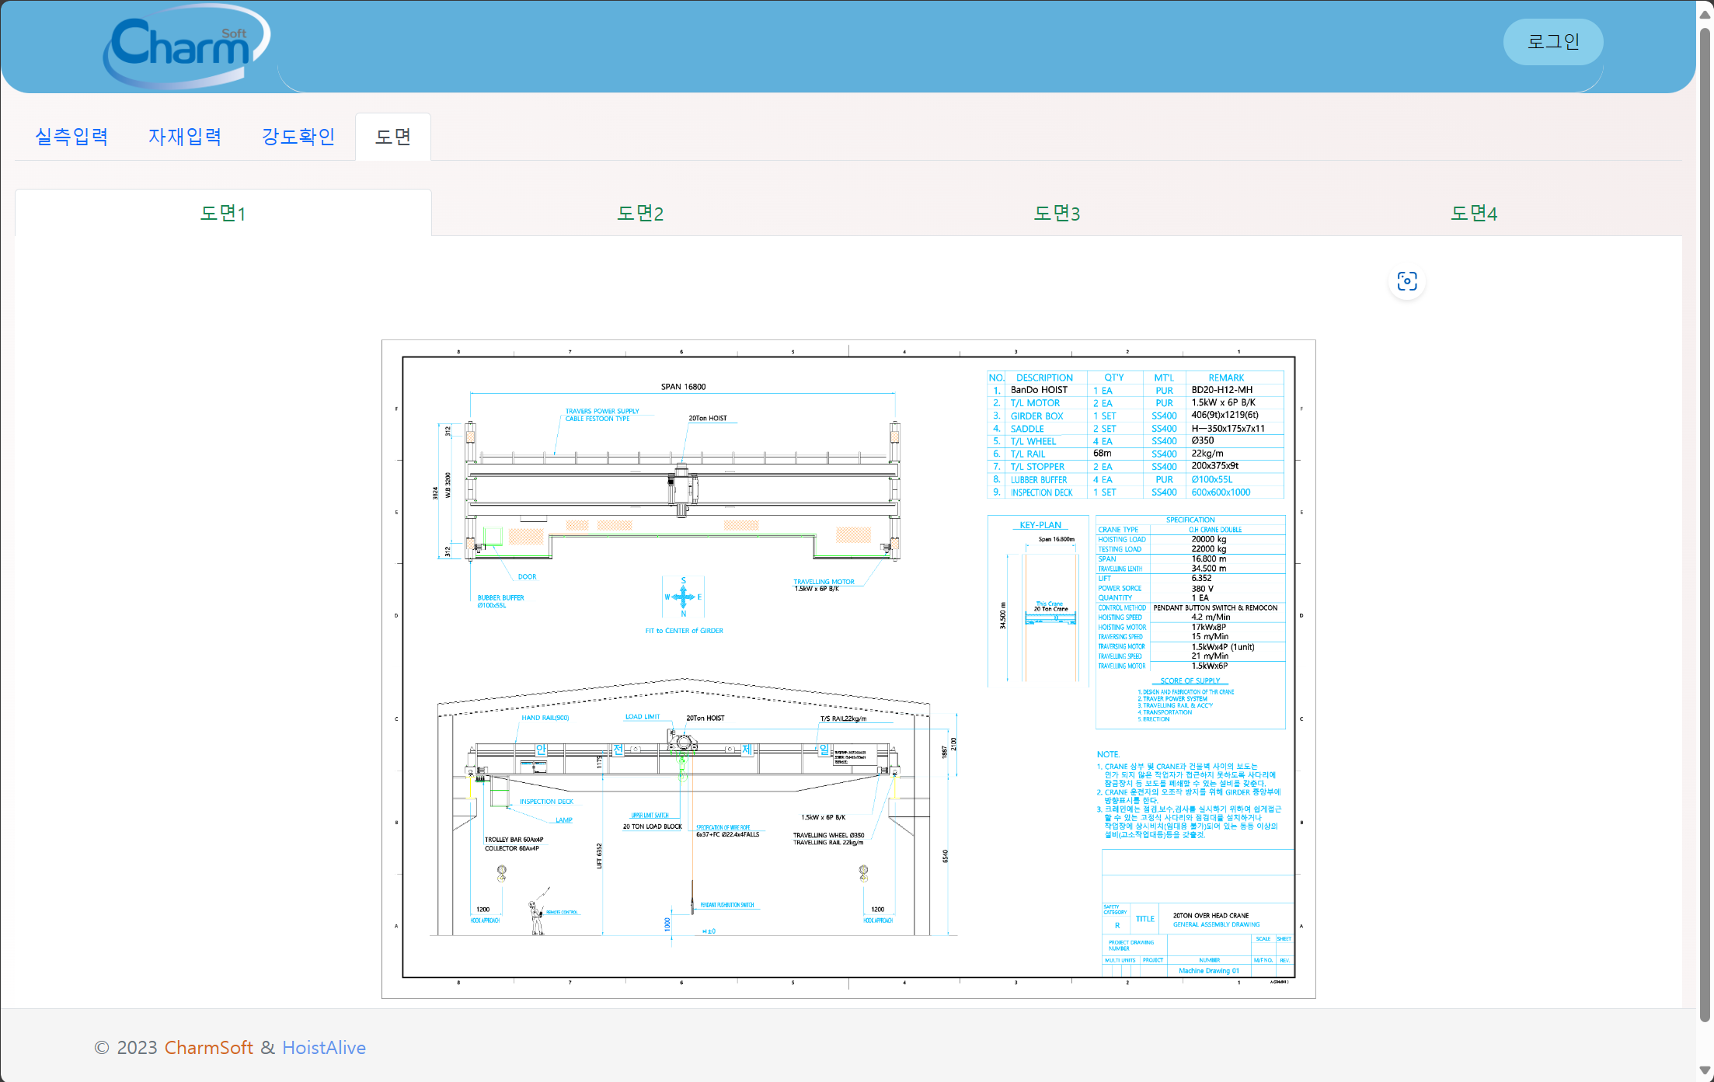Open the 실측입력 tab
1714x1082 pixels.
pos(71,137)
